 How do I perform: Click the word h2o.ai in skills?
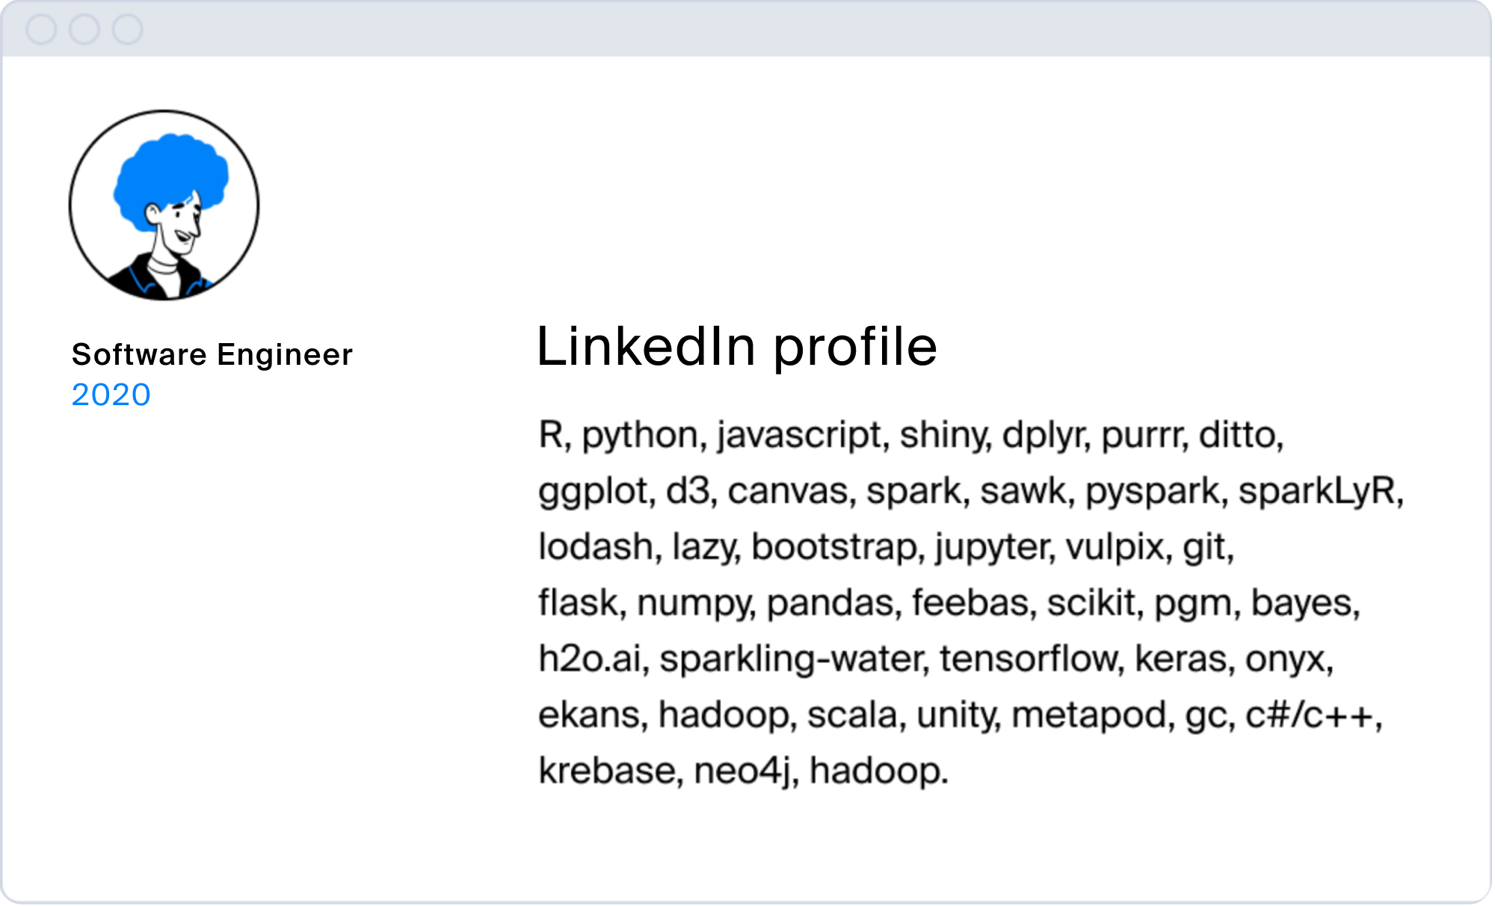pyautogui.click(x=590, y=659)
